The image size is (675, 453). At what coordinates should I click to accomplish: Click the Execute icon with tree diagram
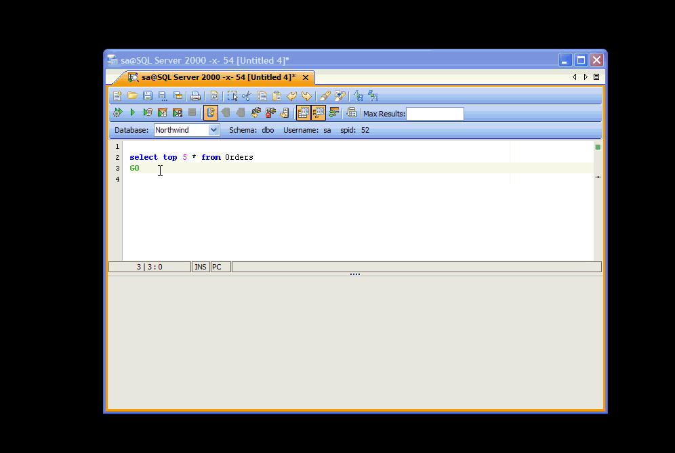[x=178, y=112]
